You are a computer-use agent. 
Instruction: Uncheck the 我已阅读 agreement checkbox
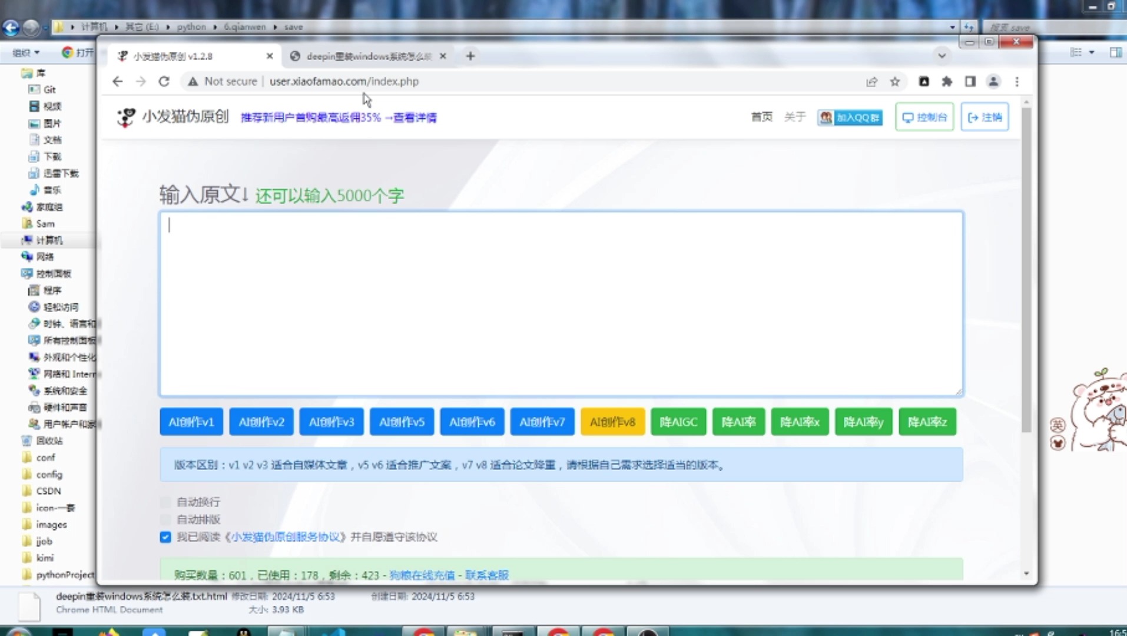click(165, 537)
